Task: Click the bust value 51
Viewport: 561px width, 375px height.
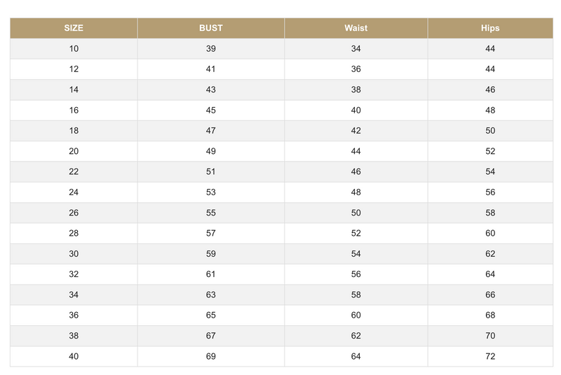Action: 211,171
